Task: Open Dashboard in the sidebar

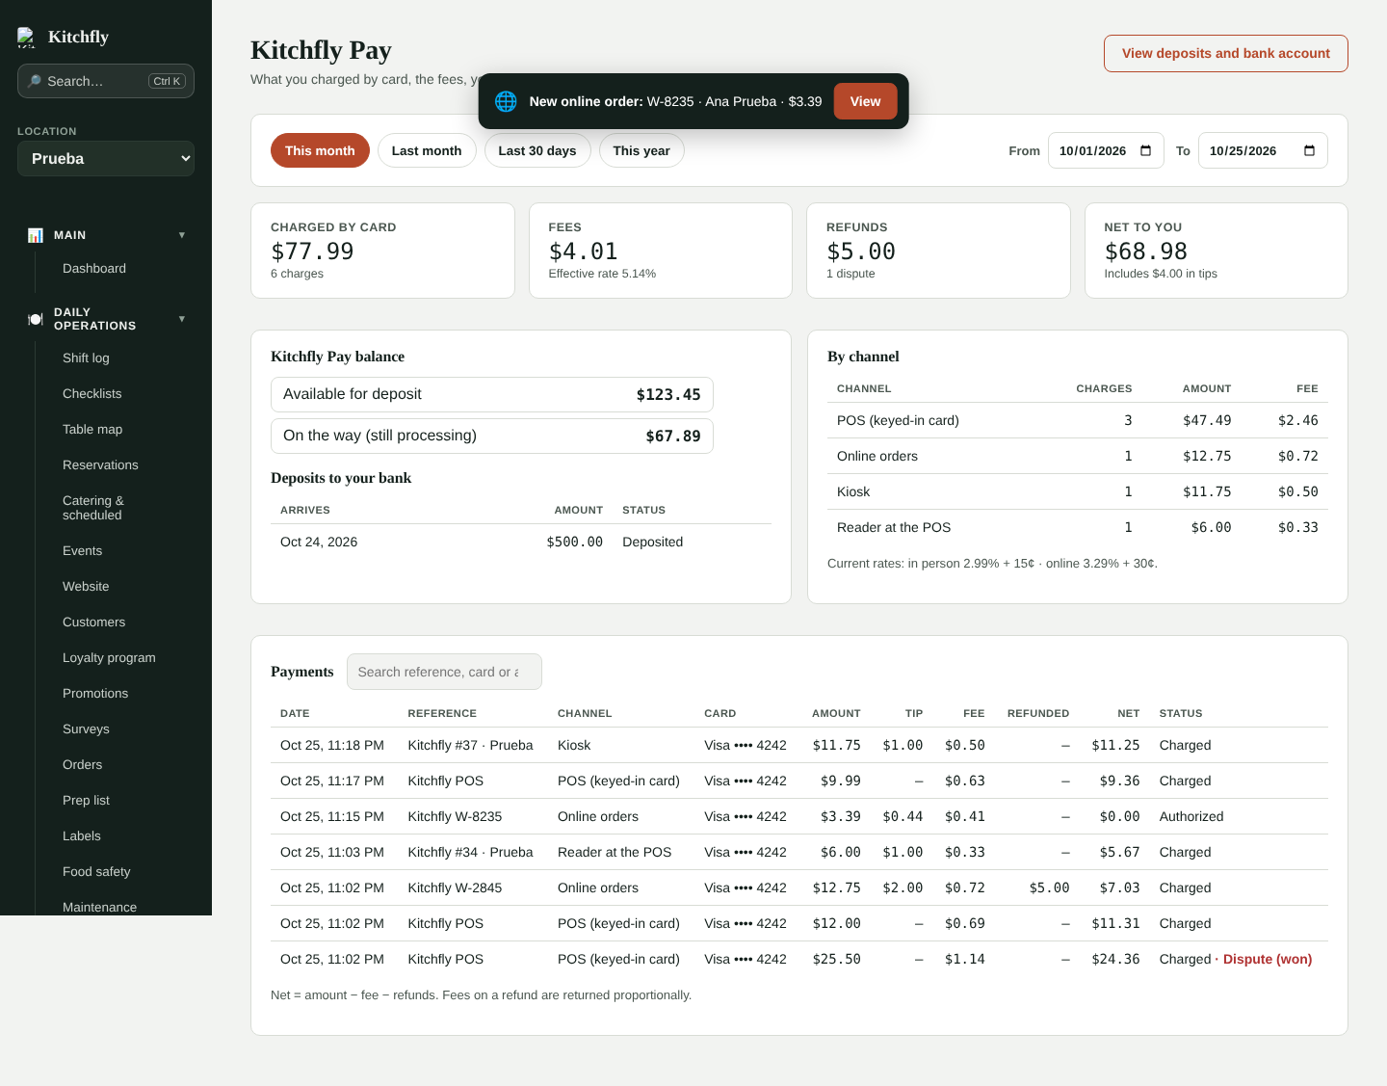Action: [x=94, y=268]
